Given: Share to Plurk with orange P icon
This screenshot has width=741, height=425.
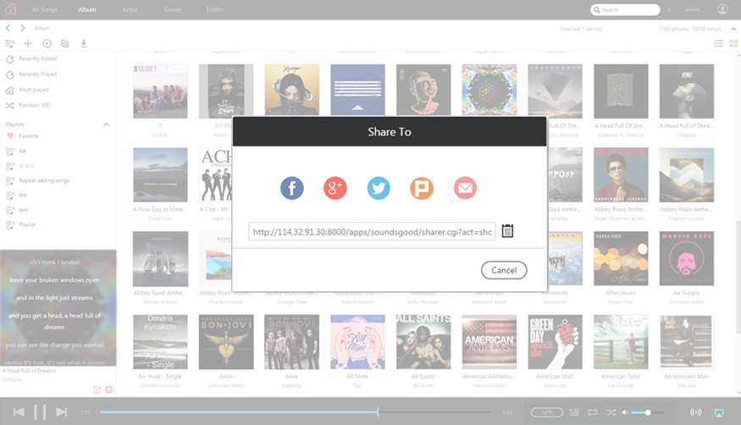Looking at the screenshot, I should click(x=422, y=188).
